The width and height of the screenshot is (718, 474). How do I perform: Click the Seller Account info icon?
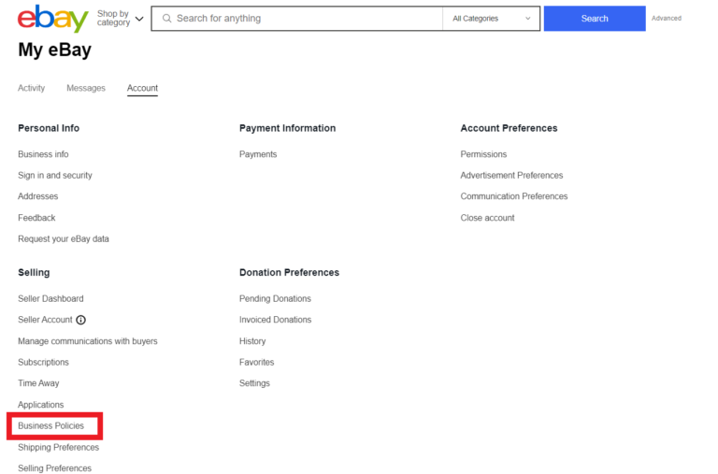pos(81,320)
